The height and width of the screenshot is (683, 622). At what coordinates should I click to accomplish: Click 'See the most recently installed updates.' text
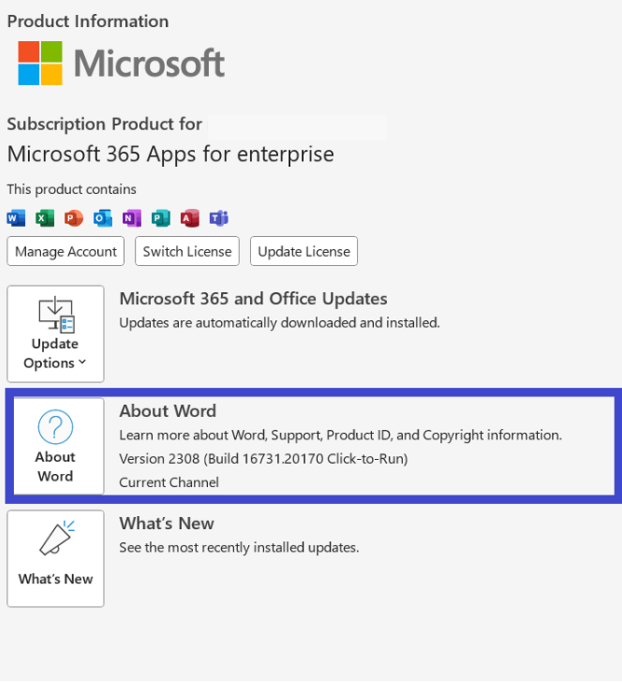click(x=239, y=548)
